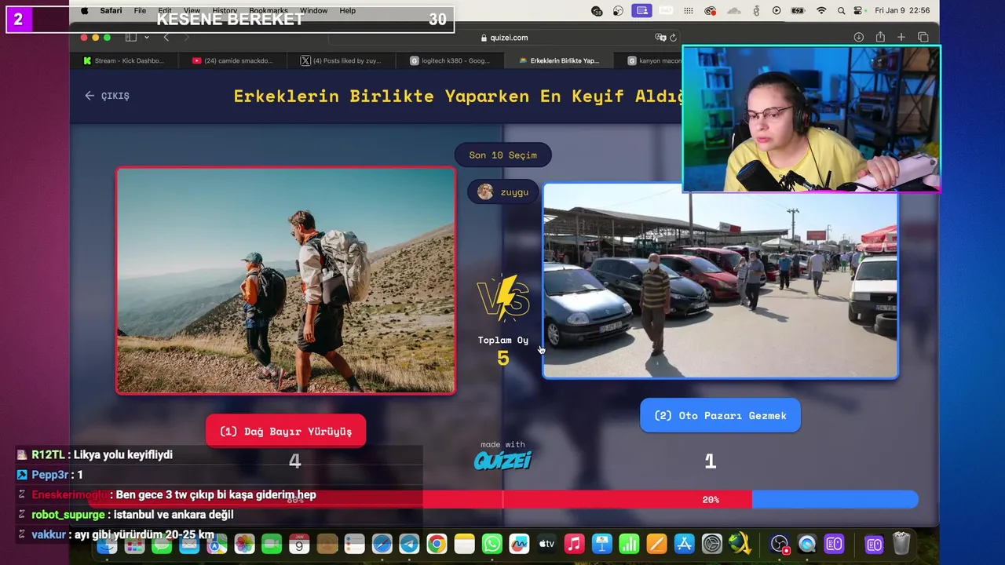Click the date and time Fri Jan 9
The image size is (1005, 565).
click(x=902, y=11)
